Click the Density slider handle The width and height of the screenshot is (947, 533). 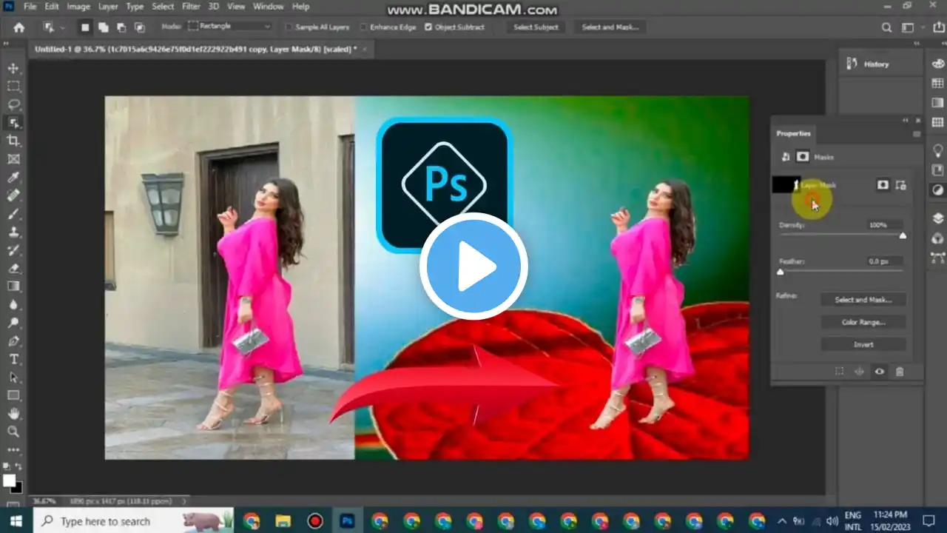tap(903, 235)
